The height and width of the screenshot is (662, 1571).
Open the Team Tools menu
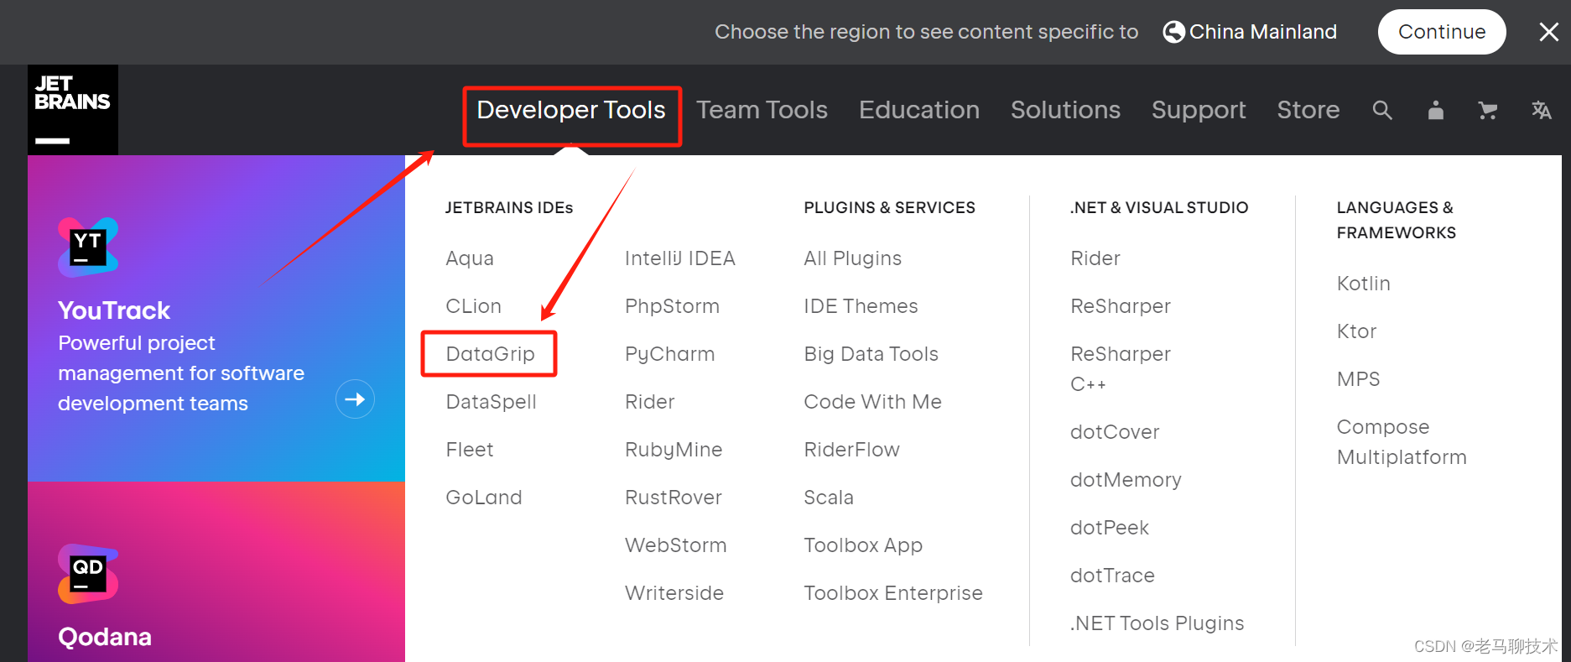(x=762, y=110)
